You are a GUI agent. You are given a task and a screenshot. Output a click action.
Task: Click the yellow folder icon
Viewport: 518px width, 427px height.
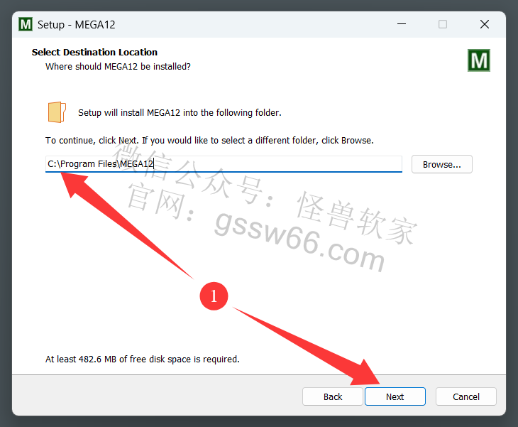(x=57, y=112)
